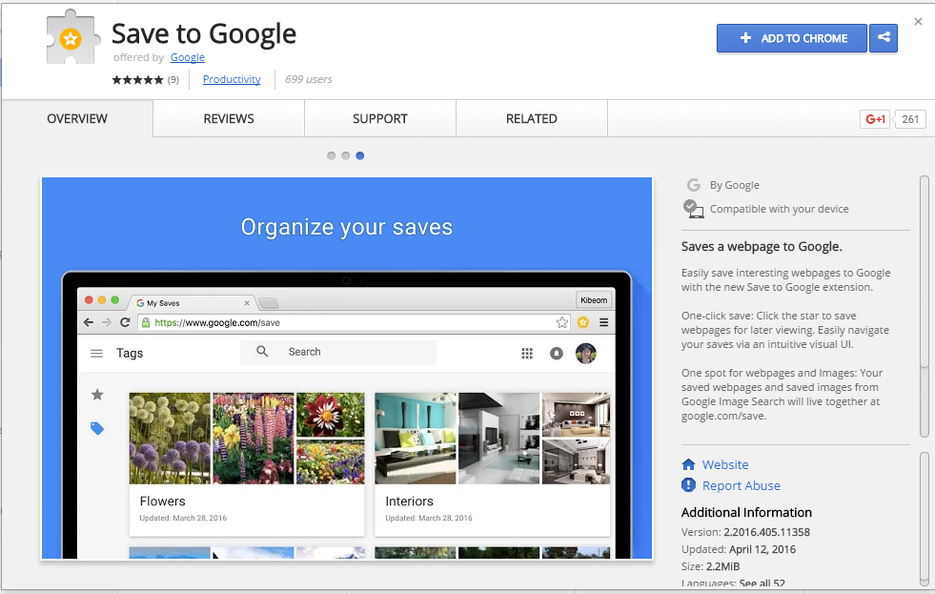The width and height of the screenshot is (935, 594).
Task: Click the bookmark star in the address bar
Action: [561, 322]
